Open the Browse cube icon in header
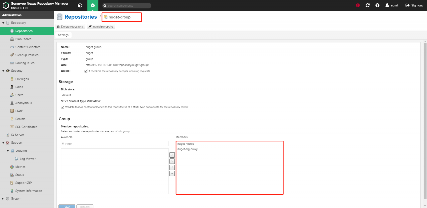The height and width of the screenshot is (208, 427). pos(80,5)
